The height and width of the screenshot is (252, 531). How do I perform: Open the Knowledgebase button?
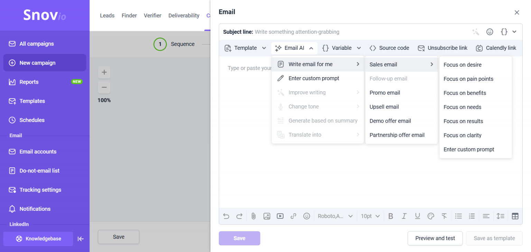tap(38, 239)
